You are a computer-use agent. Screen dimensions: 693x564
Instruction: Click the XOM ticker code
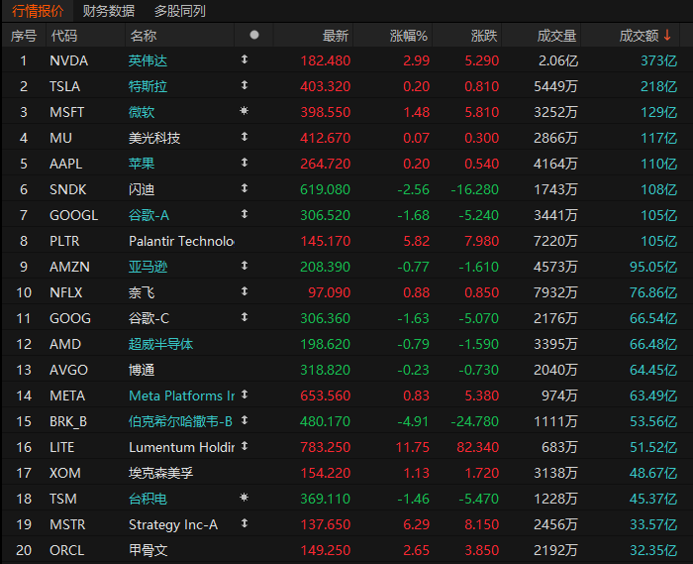pos(65,473)
